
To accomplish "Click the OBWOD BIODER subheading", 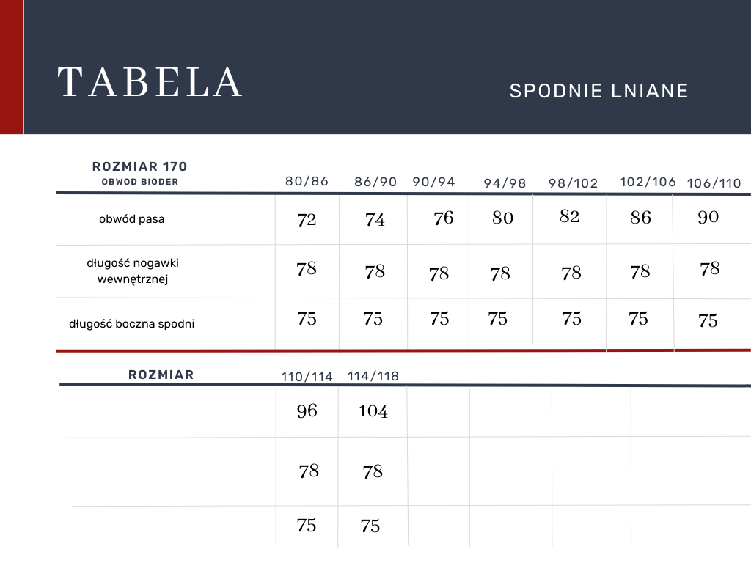I will point(140,182).
